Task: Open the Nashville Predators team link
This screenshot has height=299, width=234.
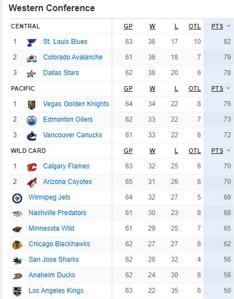Action: coord(57,213)
